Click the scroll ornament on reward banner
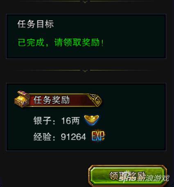 pyautogui.click(x=95, y=99)
